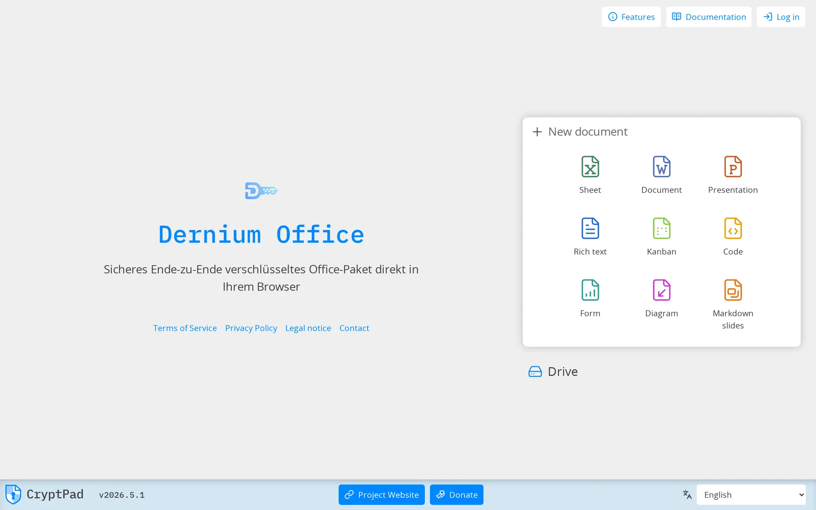This screenshot has width=816, height=510.
Task: Click the German tagline text
Action: 261,278
